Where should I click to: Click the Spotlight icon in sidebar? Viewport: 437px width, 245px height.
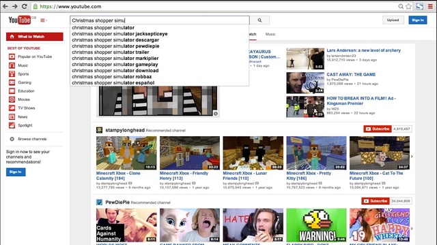(12, 125)
